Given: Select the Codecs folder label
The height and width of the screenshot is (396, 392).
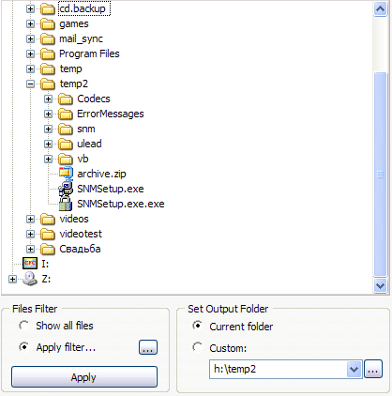Looking at the screenshot, I should pos(94,99).
